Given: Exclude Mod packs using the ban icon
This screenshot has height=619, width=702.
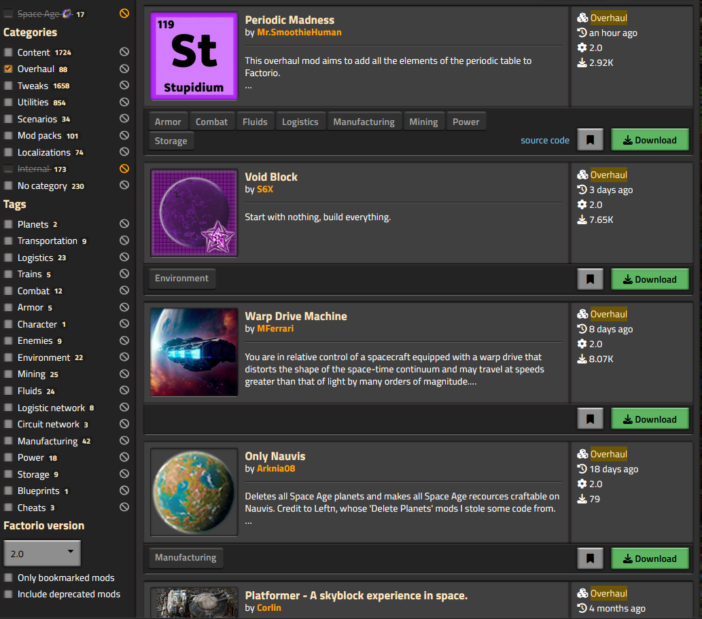Looking at the screenshot, I should click(x=124, y=135).
